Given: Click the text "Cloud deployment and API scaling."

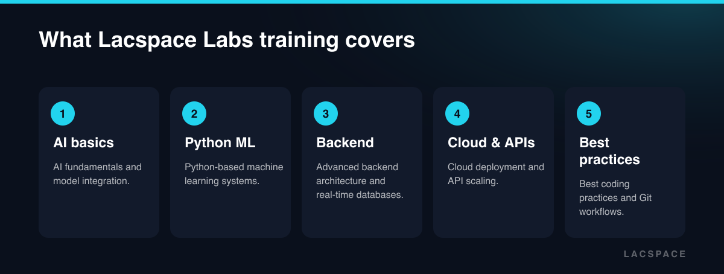Looking at the screenshot, I should pos(496,174).
